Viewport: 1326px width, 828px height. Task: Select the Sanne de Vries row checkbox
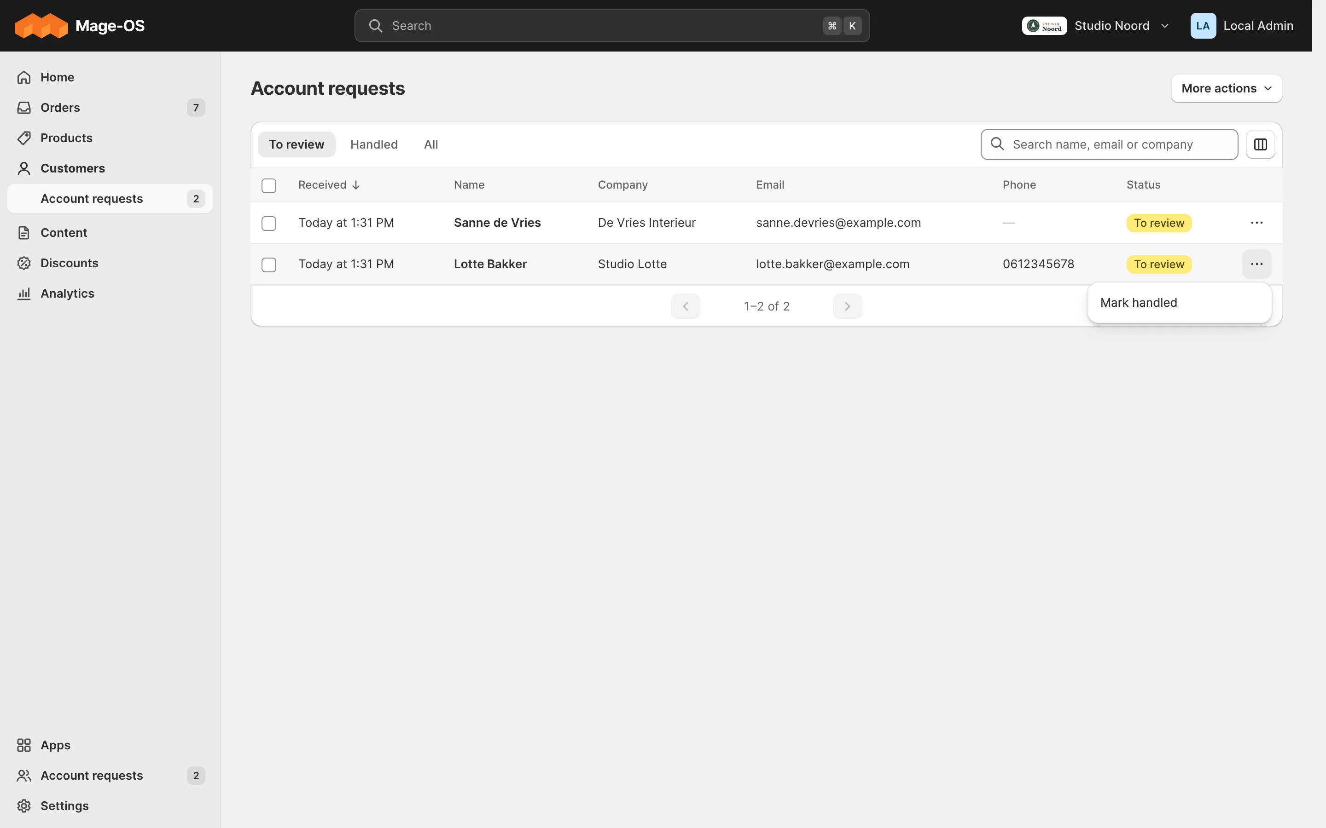[x=268, y=224]
